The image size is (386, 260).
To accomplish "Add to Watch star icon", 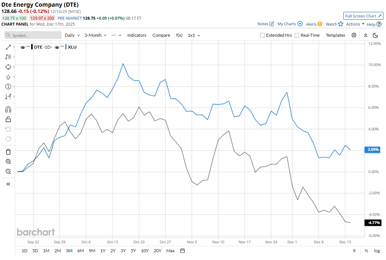I will click(x=340, y=24).
